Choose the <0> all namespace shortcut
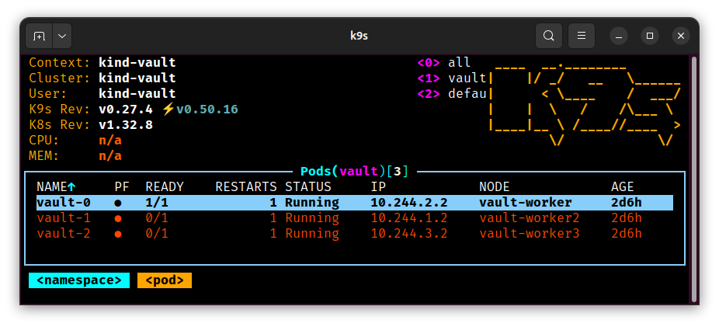The image size is (719, 327). pyautogui.click(x=444, y=63)
